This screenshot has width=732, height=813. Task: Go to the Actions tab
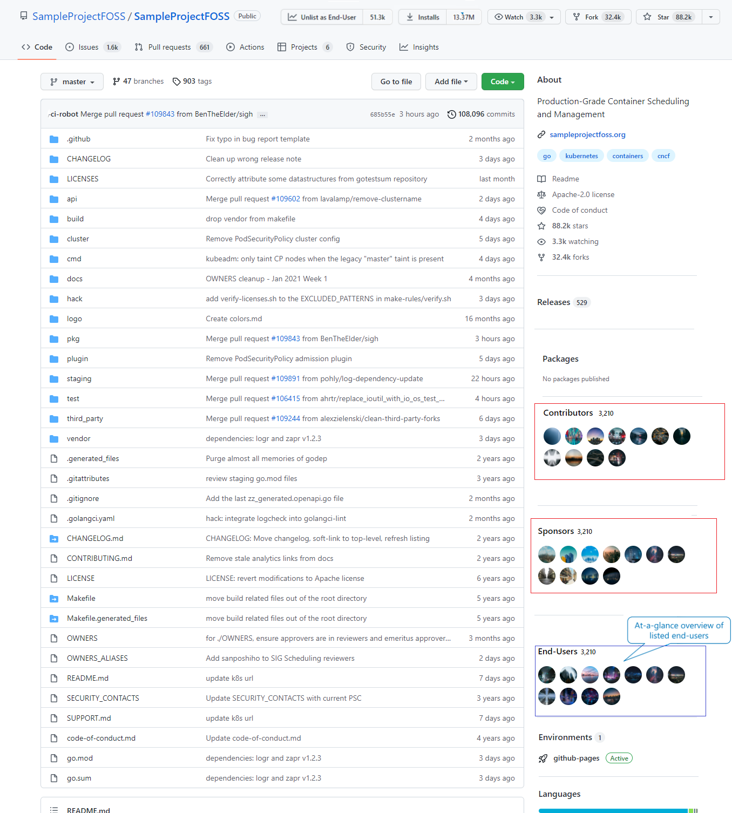tap(245, 47)
